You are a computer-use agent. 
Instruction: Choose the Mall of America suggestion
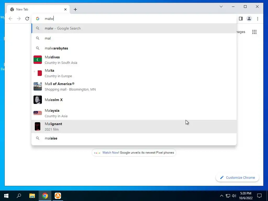coord(134,86)
